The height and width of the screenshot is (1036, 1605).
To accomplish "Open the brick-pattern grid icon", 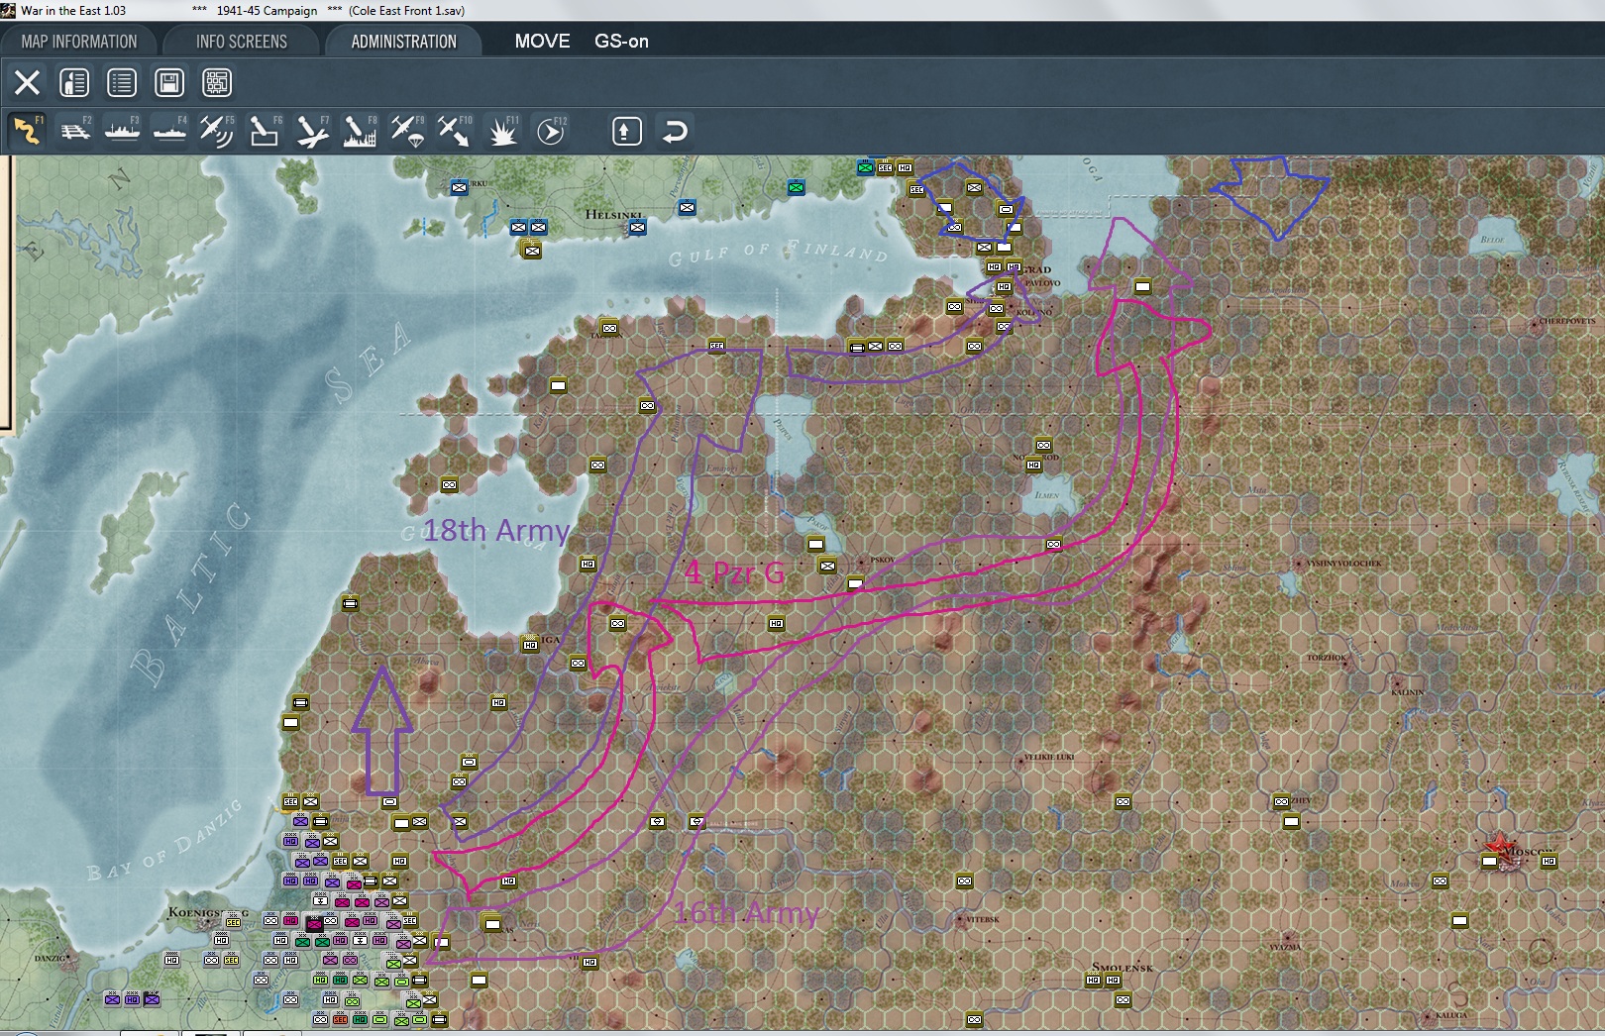I will 217,82.
